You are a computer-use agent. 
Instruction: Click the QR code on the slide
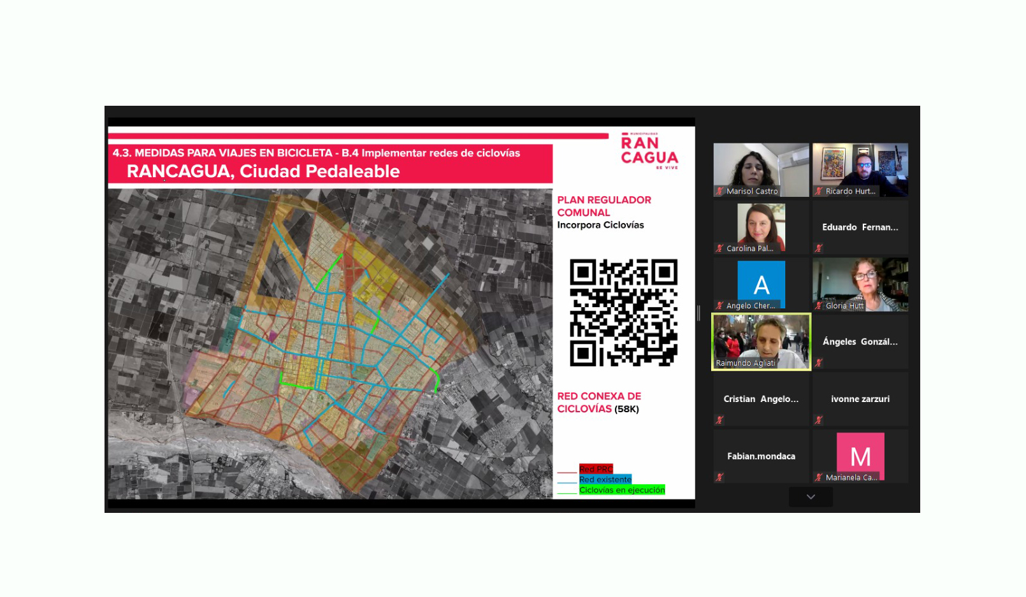pos(623,312)
